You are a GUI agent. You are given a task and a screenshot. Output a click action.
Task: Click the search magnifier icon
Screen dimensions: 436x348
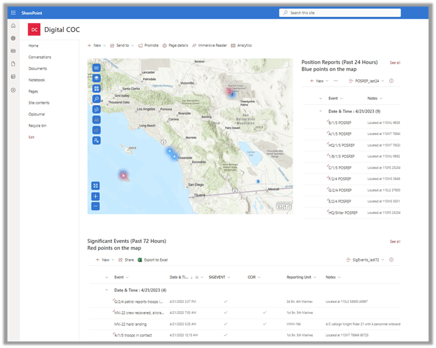pos(285,13)
